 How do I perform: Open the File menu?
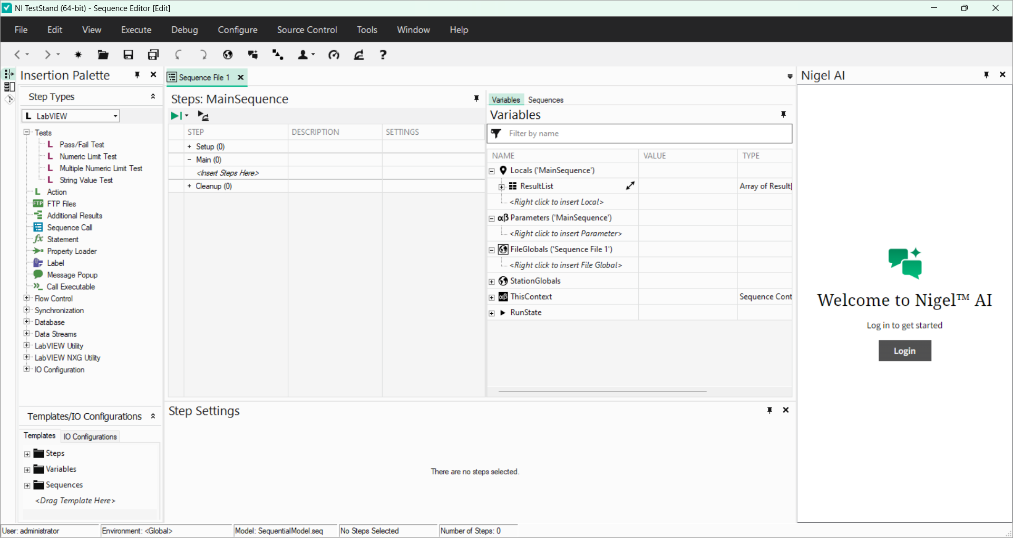tap(21, 29)
